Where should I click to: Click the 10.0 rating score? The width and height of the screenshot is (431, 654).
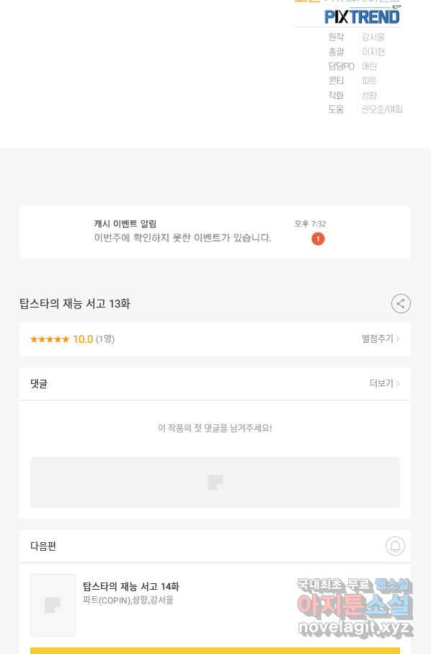pos(83,339)
